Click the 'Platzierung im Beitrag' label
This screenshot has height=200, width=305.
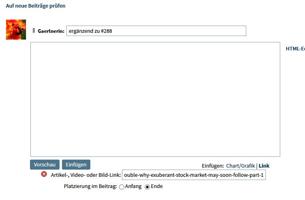[x=90, y=186]
